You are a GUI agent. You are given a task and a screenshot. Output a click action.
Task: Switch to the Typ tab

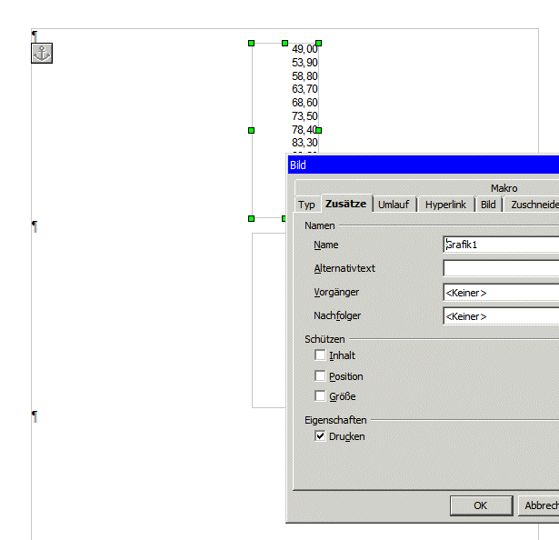[x=306, y=205]
